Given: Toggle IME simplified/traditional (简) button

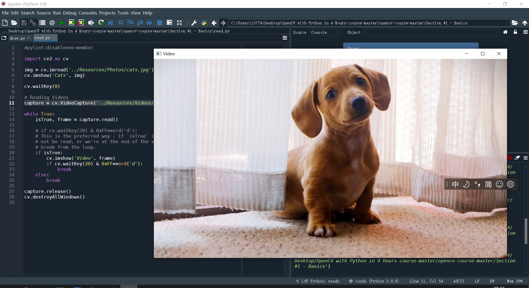Looking at the screenshot, I should click(488, 184).
